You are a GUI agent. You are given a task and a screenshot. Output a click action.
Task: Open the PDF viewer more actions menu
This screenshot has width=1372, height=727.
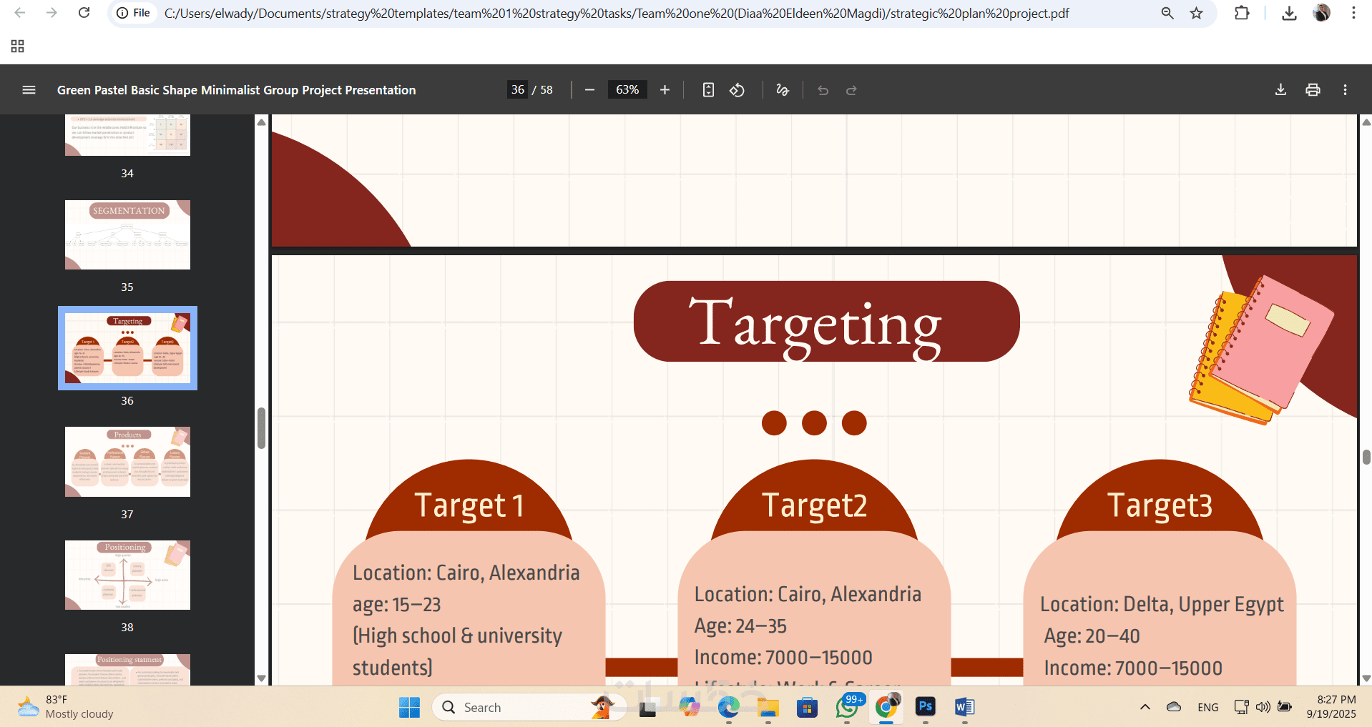tap(1345, 90)
